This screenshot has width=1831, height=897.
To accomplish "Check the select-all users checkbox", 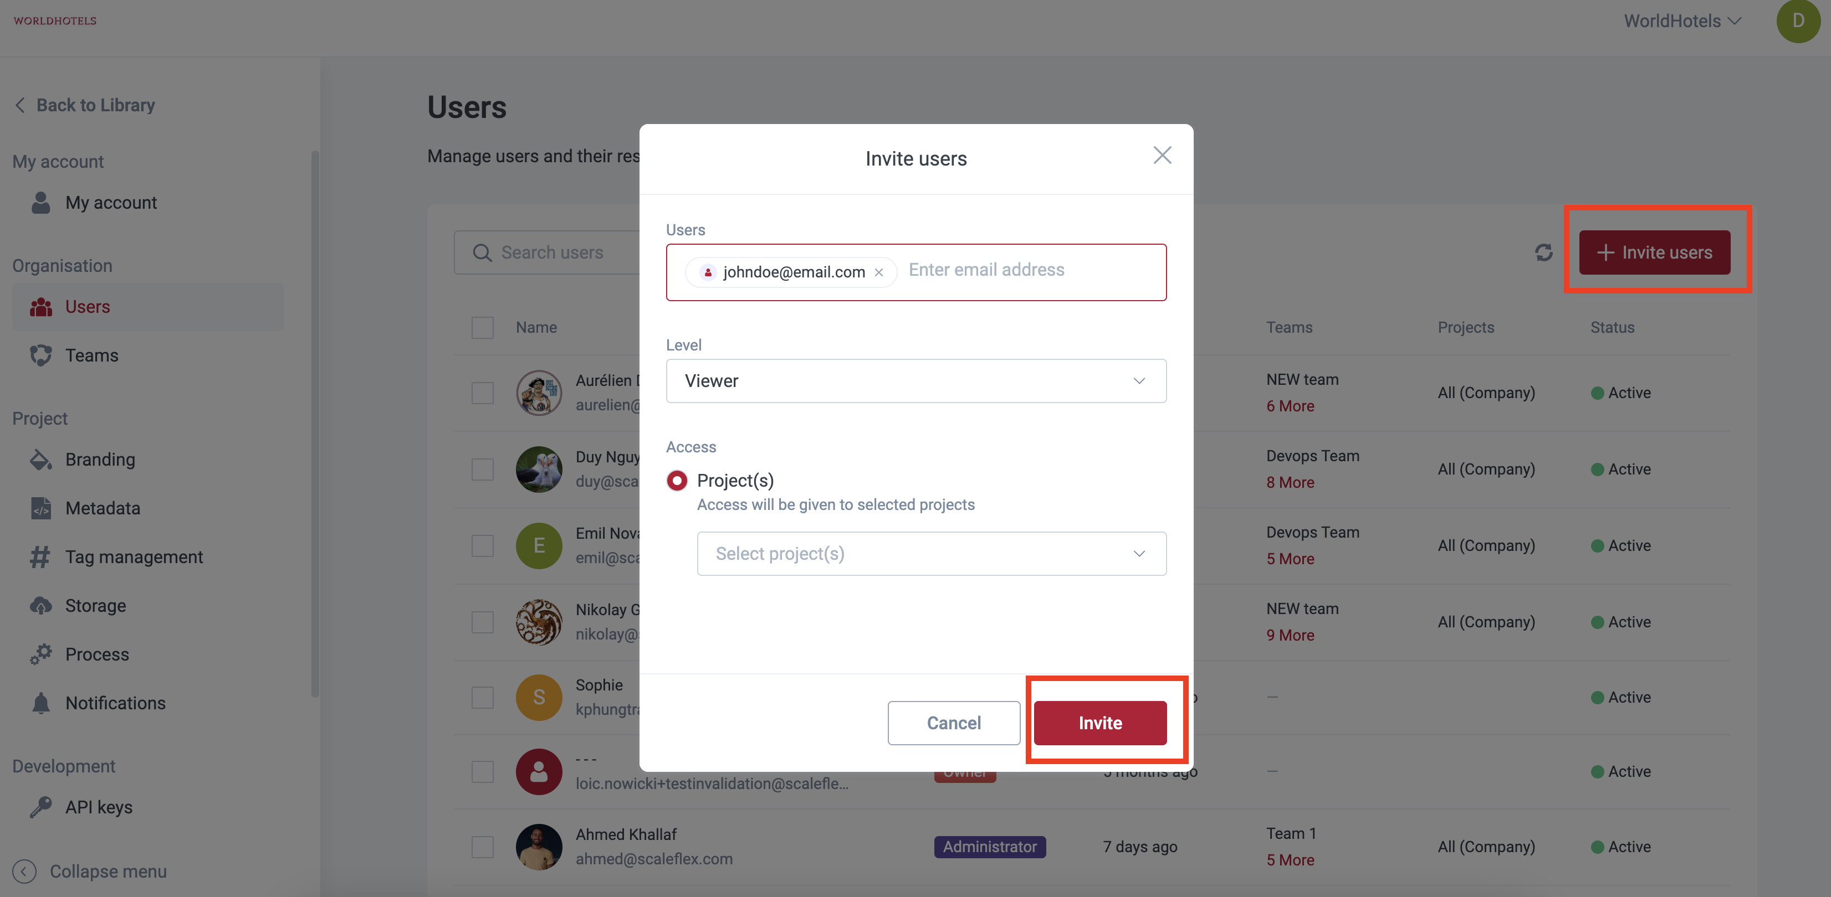I will click(483, 327).
